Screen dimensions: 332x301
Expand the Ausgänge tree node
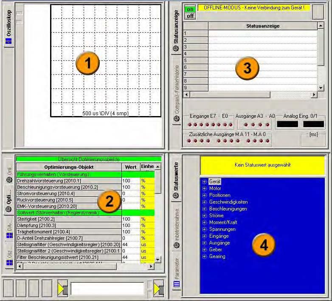pyautogui.click(x=204, y=243)
